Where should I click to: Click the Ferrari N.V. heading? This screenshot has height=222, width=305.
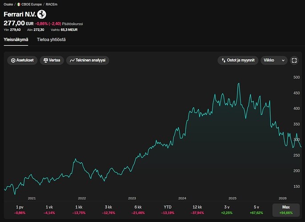coord(20,14)
